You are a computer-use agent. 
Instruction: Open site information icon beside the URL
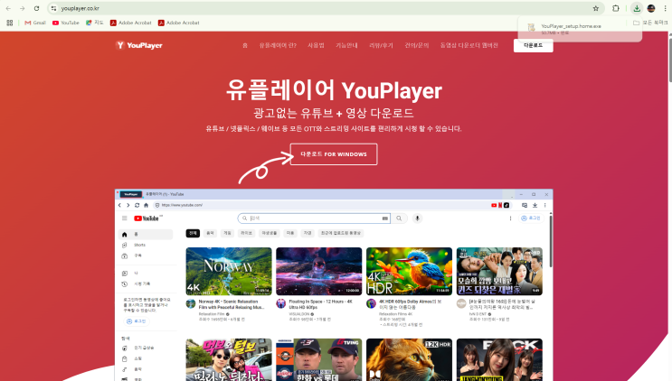(x=53, y=8)
